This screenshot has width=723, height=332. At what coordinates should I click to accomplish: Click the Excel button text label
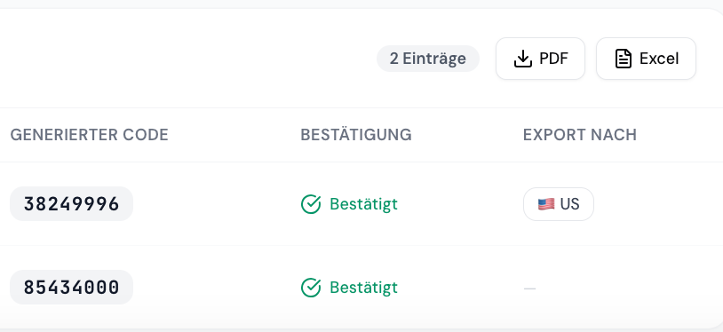click(x=659, y=59)
